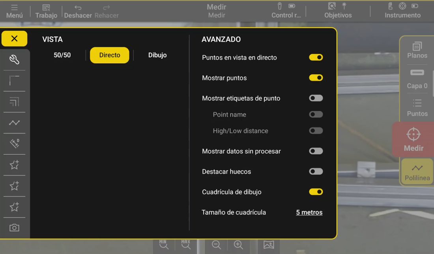Click the first add-favorite star icon

pos(14,165)
